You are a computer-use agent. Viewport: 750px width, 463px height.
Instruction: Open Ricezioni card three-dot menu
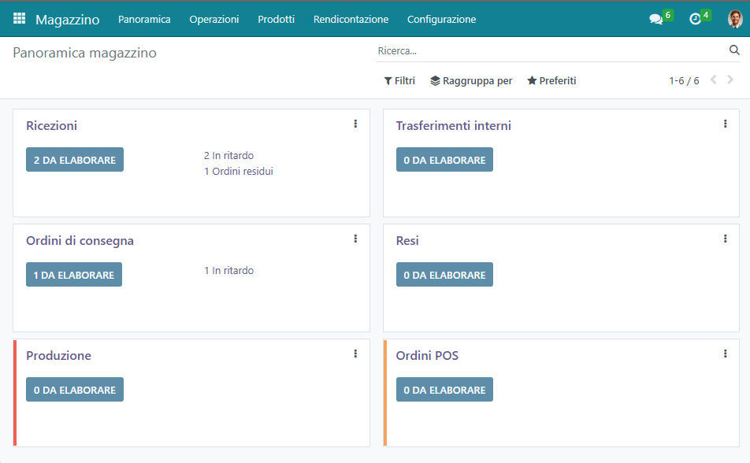pyautogui.click(x=355, y=124)
